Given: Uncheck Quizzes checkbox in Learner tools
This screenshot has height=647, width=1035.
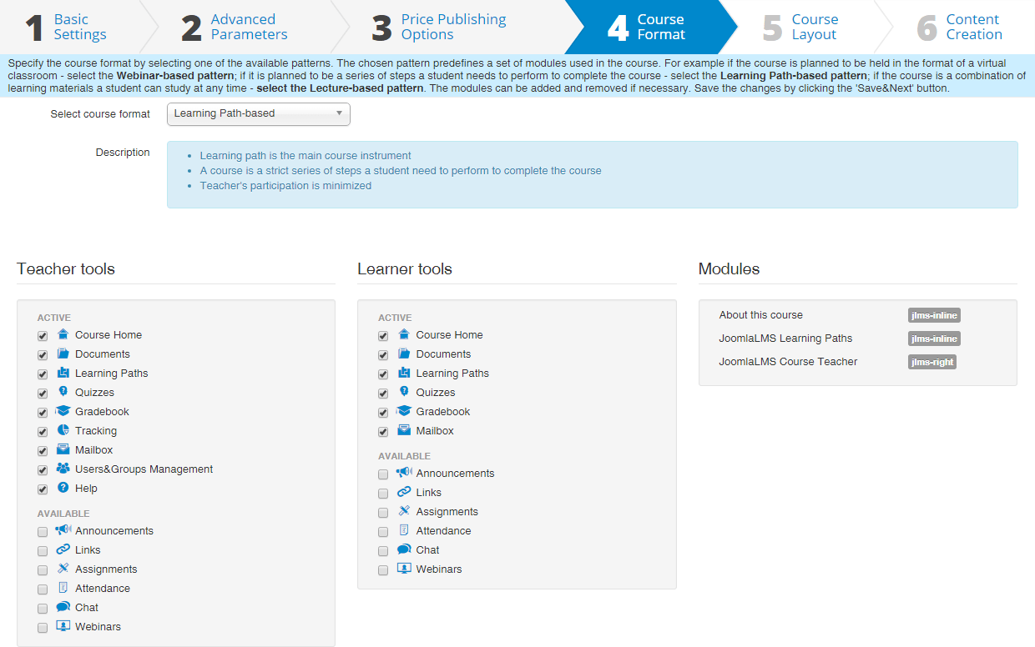Looking at the screenshot, I should pyautogui.click(x=383, y=394).
